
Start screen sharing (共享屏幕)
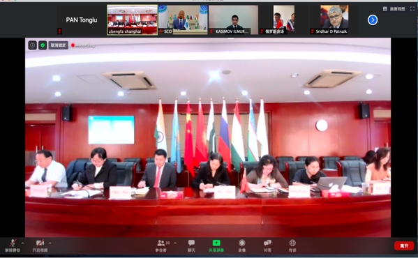216,245
